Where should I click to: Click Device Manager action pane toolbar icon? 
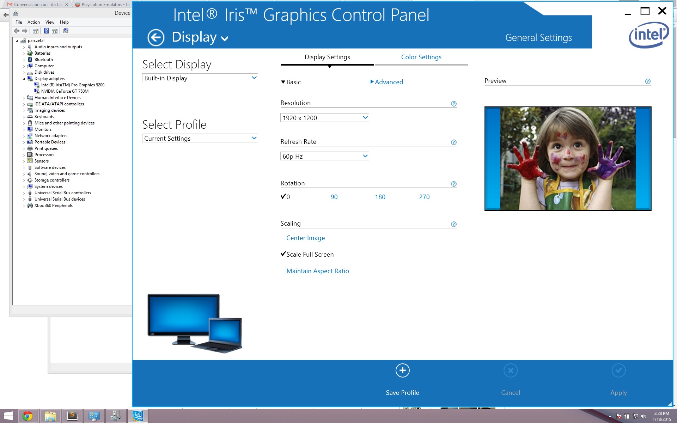[55, 31]
